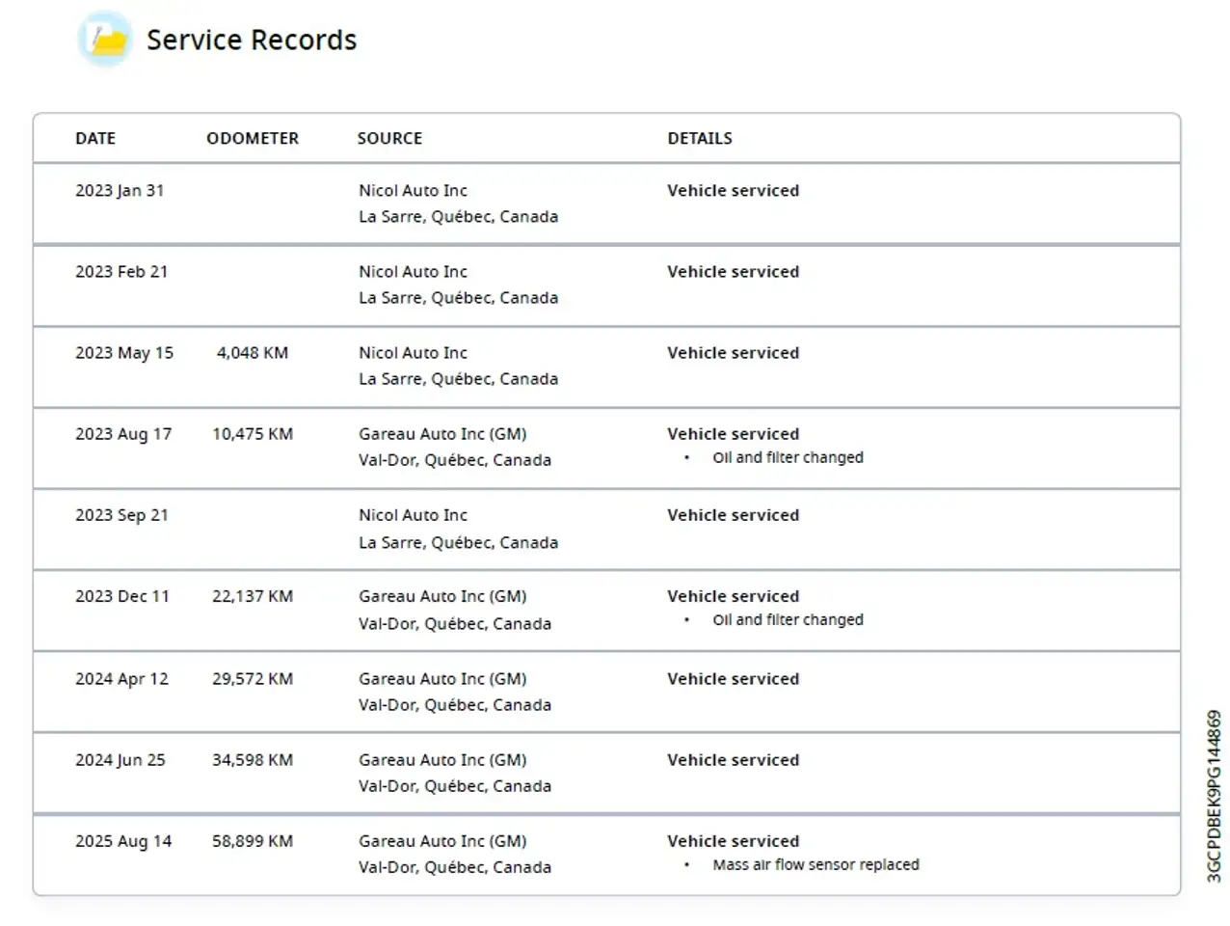
Task: Click the vertical VIN number text
Action: coord(1214,797)
